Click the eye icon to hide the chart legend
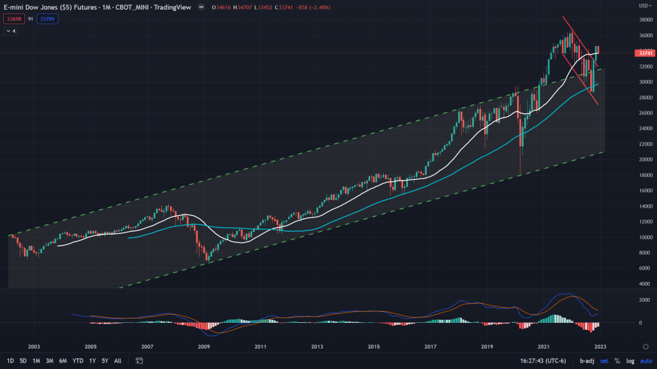Screen dimensions: 657x369 pyautogui.click(x=201, y=7)
